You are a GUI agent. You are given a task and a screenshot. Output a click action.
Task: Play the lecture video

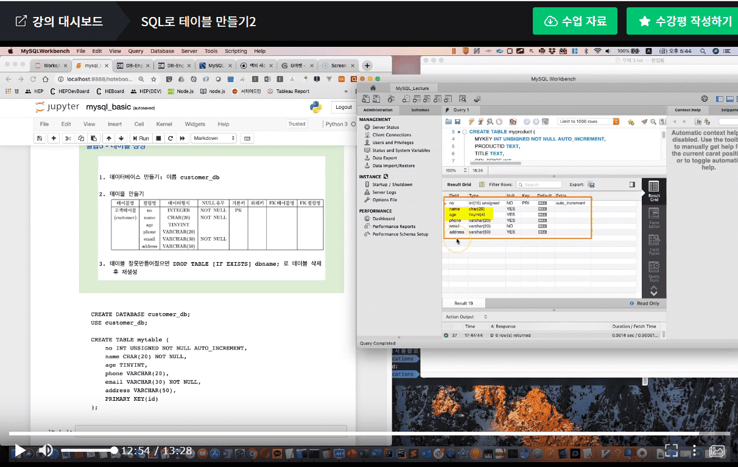tap(19, 451)
